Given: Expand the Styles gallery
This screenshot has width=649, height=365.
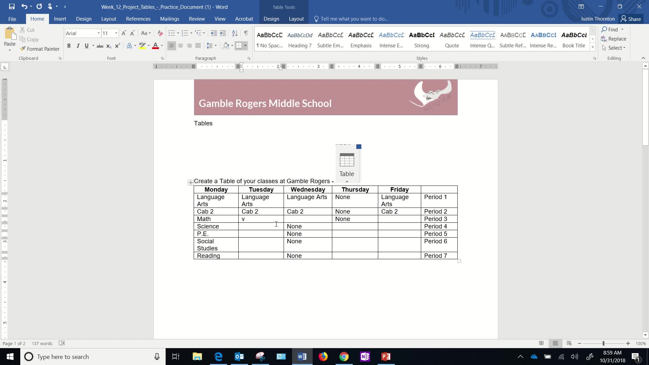Looking at the screenshot, I should tap(593, 47).
